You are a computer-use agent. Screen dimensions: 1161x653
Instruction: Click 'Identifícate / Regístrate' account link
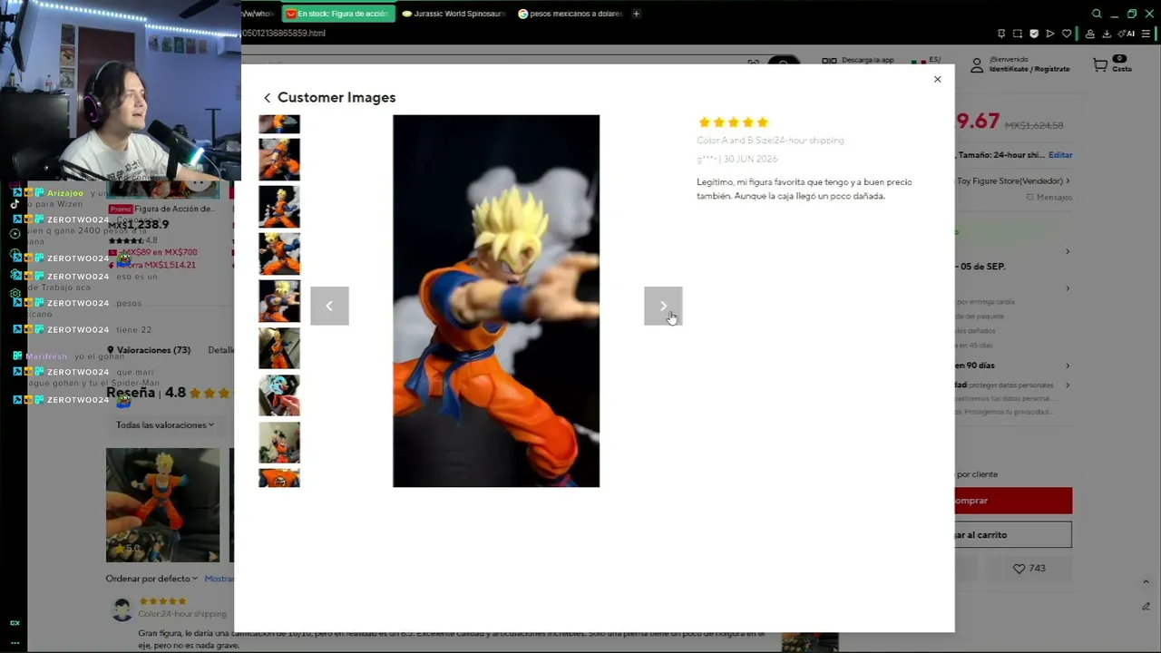pos(1029,69)
